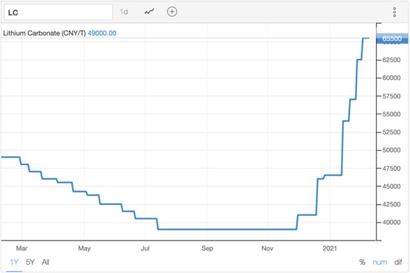Toggle the dif difference display mode
Viewport: 410px width, 273px height.
point(397,262)
